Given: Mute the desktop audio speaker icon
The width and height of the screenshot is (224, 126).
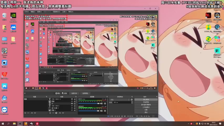Looking at the screenshot, I should [102, 111].
